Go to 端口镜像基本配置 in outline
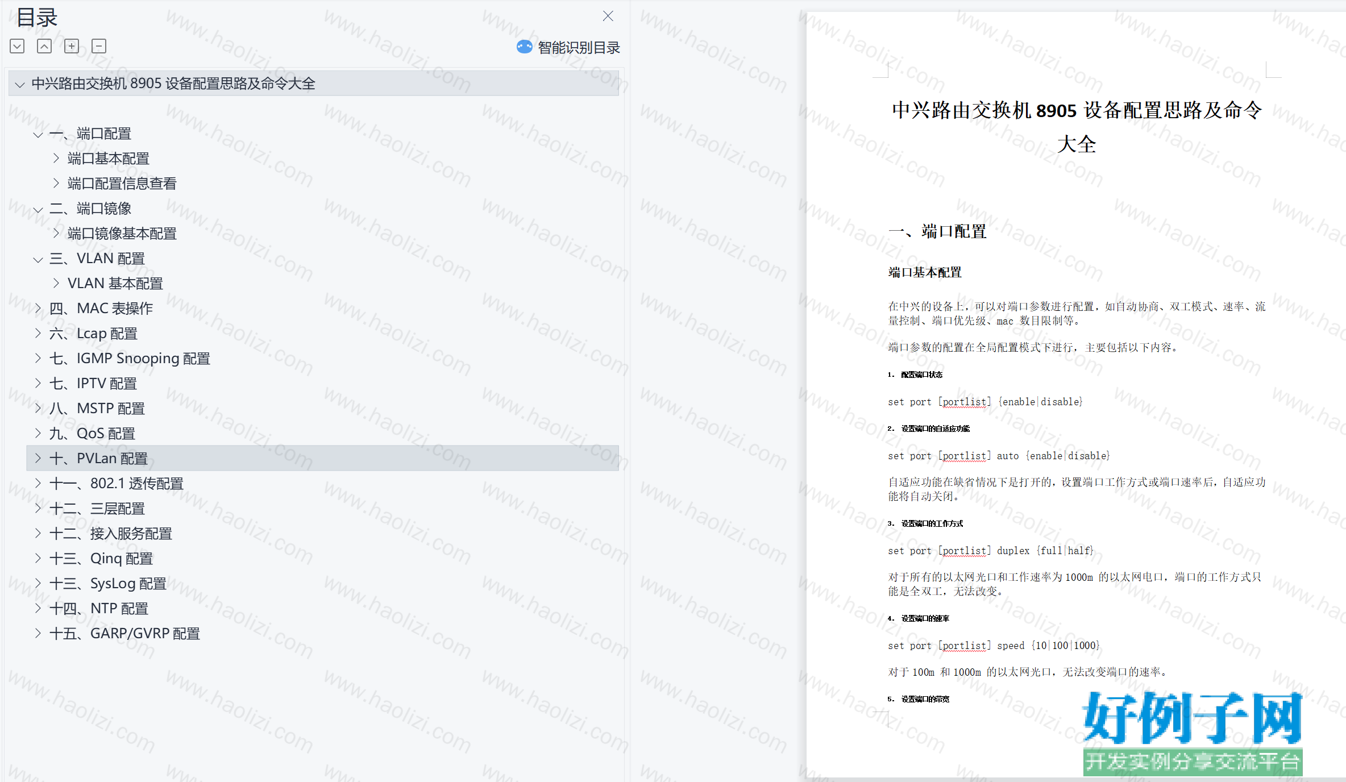This screenshot has height=782, width=1346. (122, 234)
